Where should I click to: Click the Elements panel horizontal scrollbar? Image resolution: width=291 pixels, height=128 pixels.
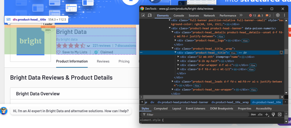210,97
